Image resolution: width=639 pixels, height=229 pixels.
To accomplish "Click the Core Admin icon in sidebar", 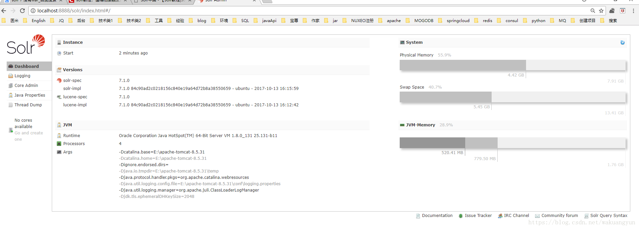I will pos(11,86).
